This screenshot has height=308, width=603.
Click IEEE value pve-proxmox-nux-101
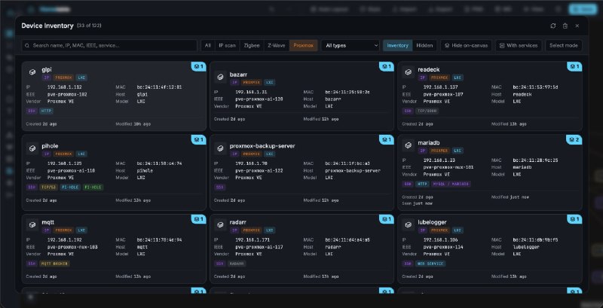(448, 167)
